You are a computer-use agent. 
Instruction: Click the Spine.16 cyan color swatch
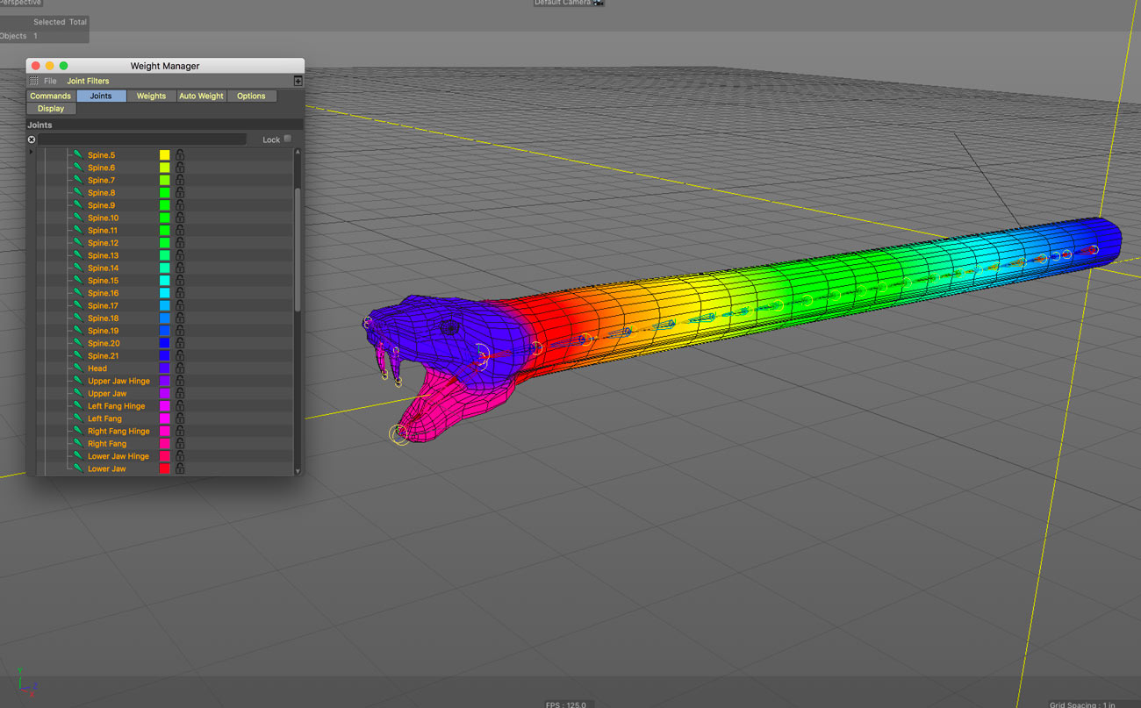[x=164, y=293]
